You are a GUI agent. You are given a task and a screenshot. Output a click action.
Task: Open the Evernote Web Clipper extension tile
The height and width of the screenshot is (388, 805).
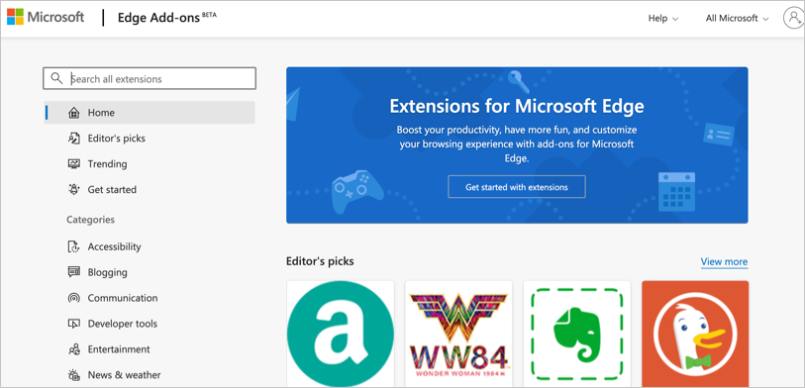(x=576, y=334)
